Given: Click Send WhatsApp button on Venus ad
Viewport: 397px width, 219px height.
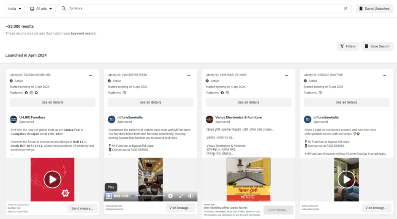Looking at the screenshot, I should 278,210.
